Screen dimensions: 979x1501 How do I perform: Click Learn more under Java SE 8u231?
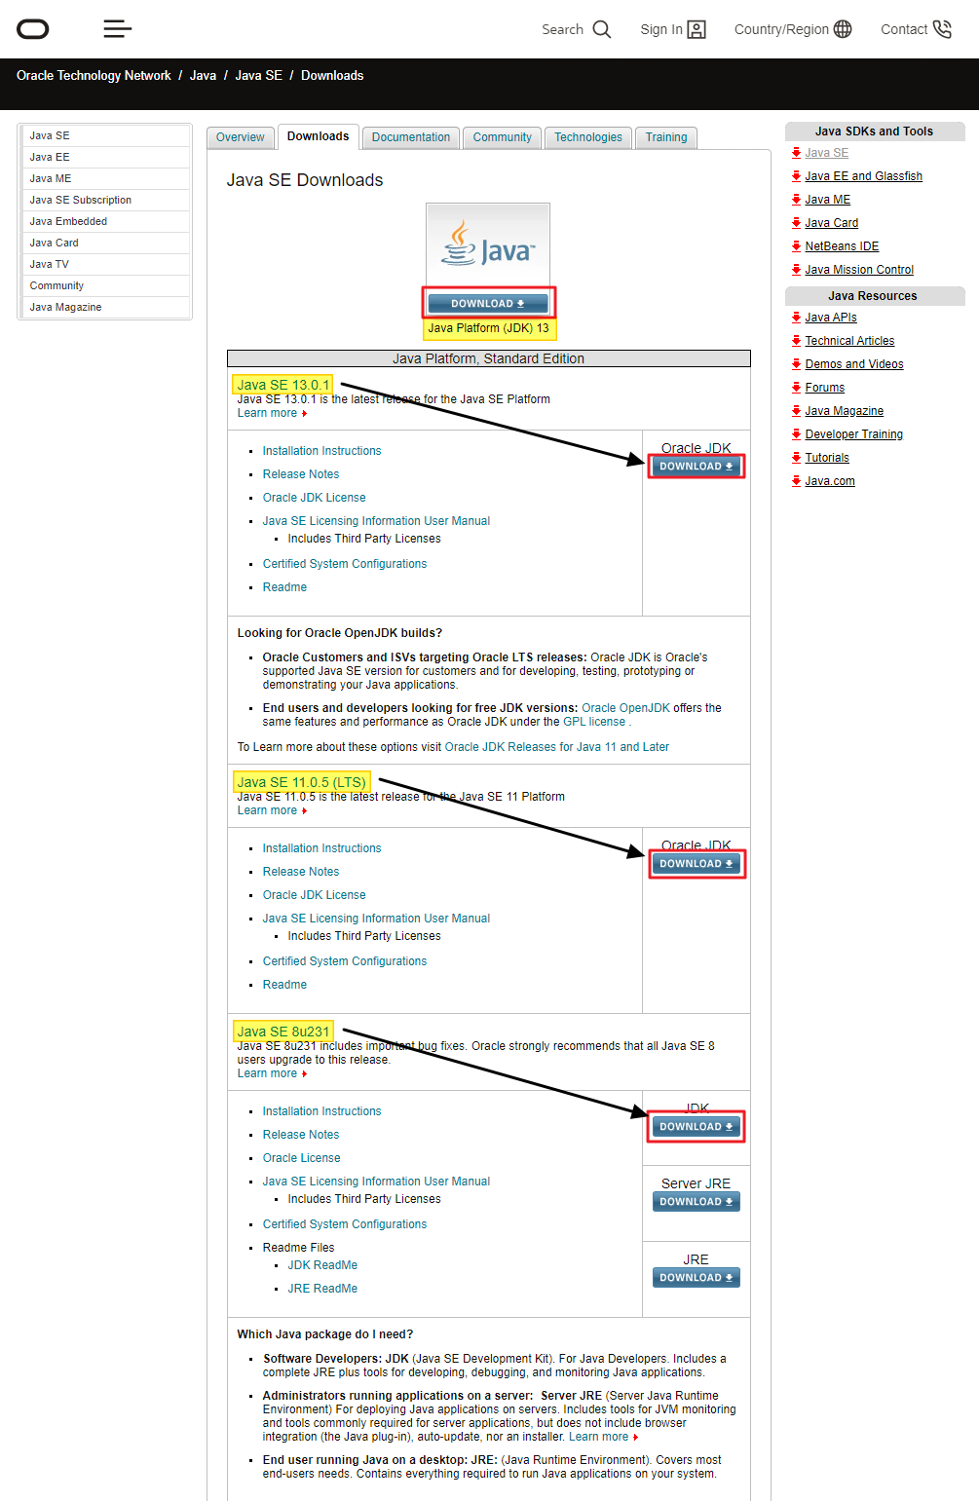click(x=267, y=1073)
